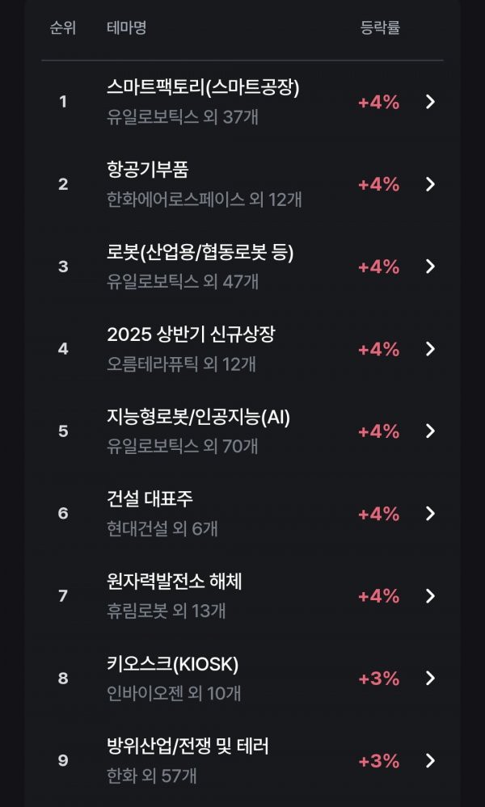The image size is (485, 807).
Task: Tap the arrow for 로봇(산업용/협동로봇 등)
Action: (430, 267)
